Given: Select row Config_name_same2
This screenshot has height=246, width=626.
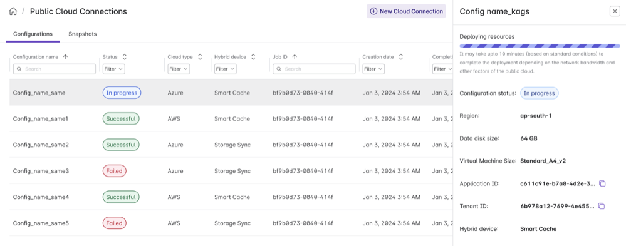Looking at the screenshot, I should [x=231, y=145].
